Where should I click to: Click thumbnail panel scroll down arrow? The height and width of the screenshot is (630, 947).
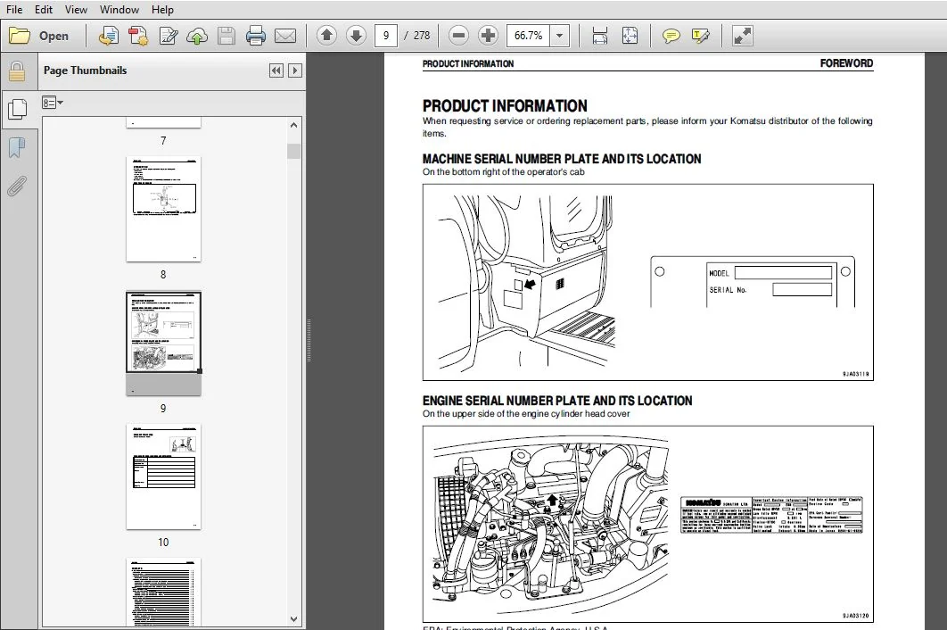[x=293, y=619]
